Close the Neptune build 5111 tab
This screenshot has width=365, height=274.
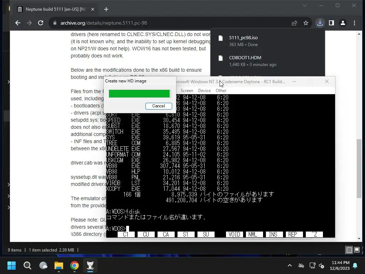click(x=93, y=9)
